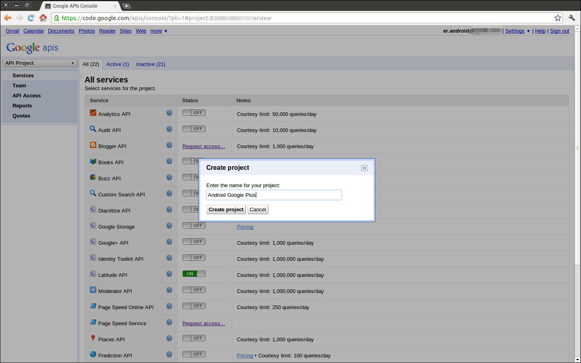Switch to the Inactive (21) tab
The image size is (581, 363).
pos(151,64)
